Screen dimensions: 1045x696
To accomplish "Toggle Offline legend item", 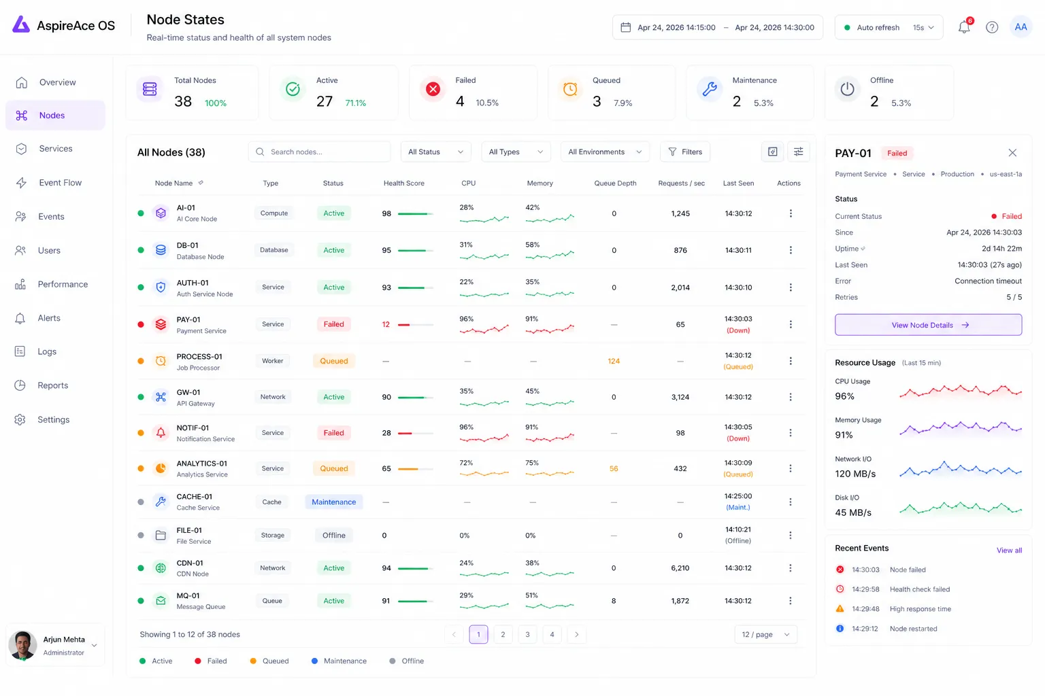I will tap(407, 661).
